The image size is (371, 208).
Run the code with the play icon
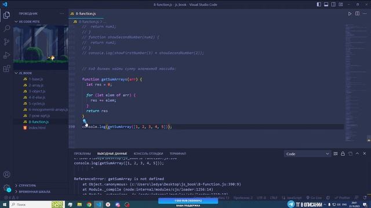pos(350,14)
